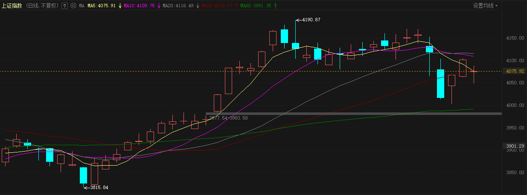Open the question mark help icon
The width and height of the screenshot is (527, 195).
point(64,6)
